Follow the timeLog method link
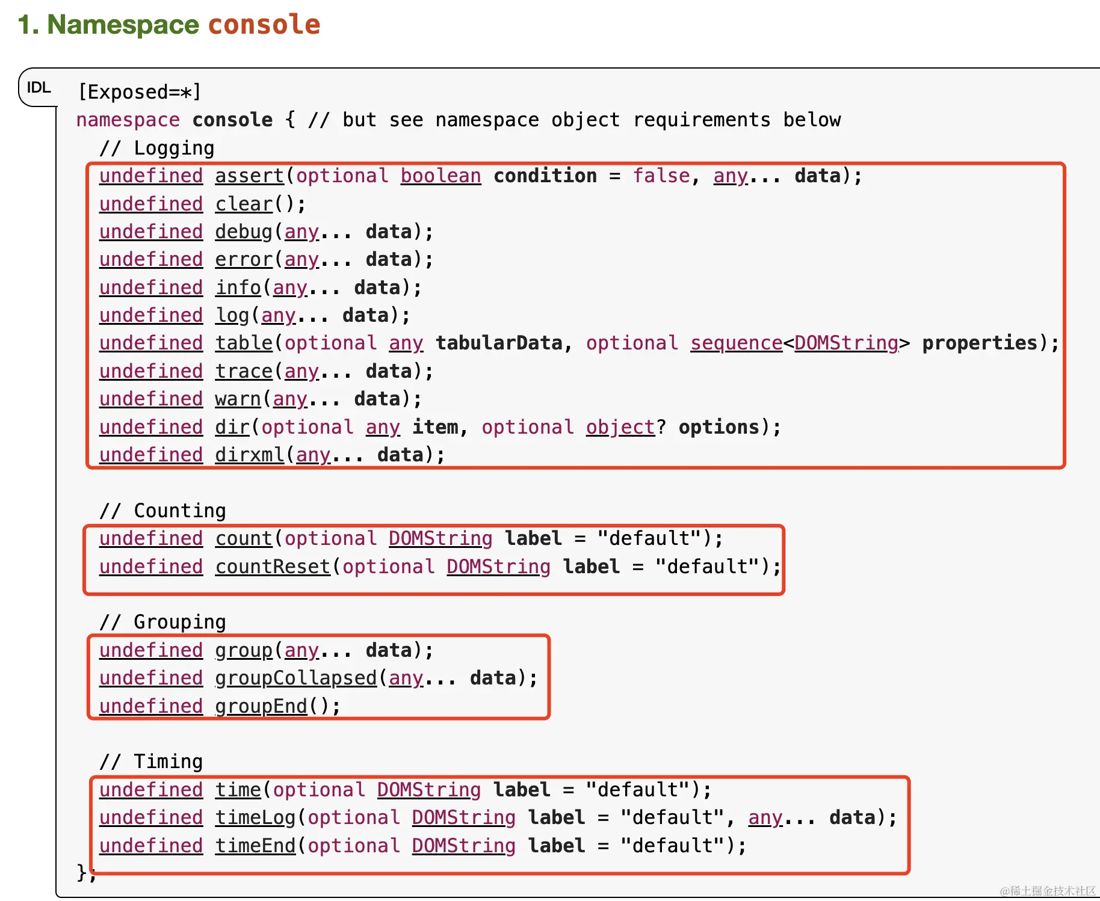This screenshot has width=1100, height=901. pos(255,817)
